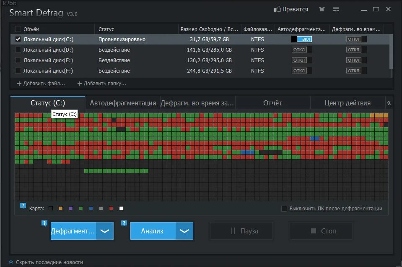
Task: Click the green legend swatch in Карта
Action: (x=81, y=208)
